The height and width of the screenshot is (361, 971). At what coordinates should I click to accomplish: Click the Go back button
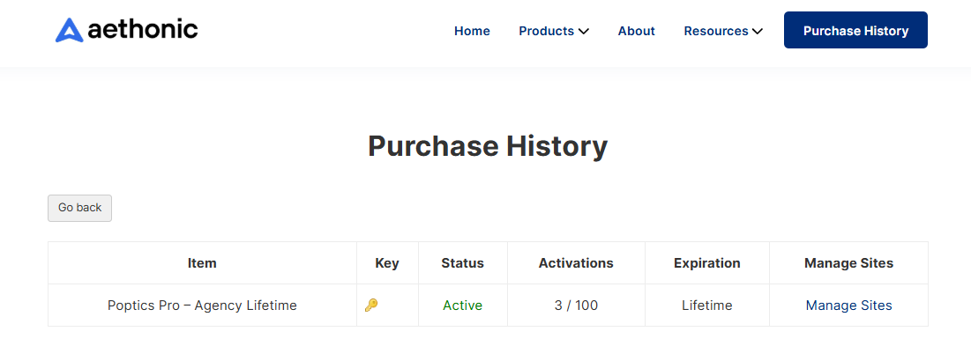80,208
